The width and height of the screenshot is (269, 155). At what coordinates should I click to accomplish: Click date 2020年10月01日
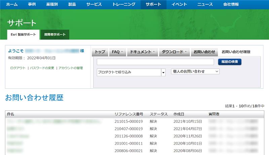click(x=188, y=144)
